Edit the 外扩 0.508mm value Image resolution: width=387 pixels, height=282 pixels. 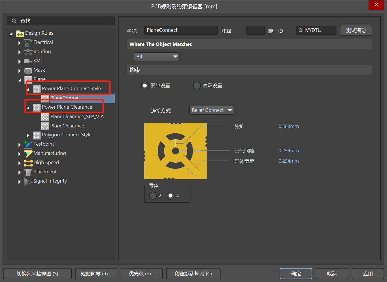[289, 126]
